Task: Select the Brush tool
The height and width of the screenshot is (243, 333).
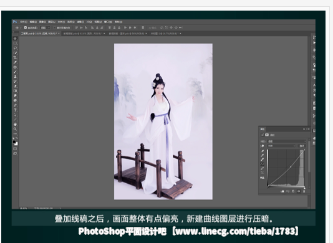Action: (15, 72)
